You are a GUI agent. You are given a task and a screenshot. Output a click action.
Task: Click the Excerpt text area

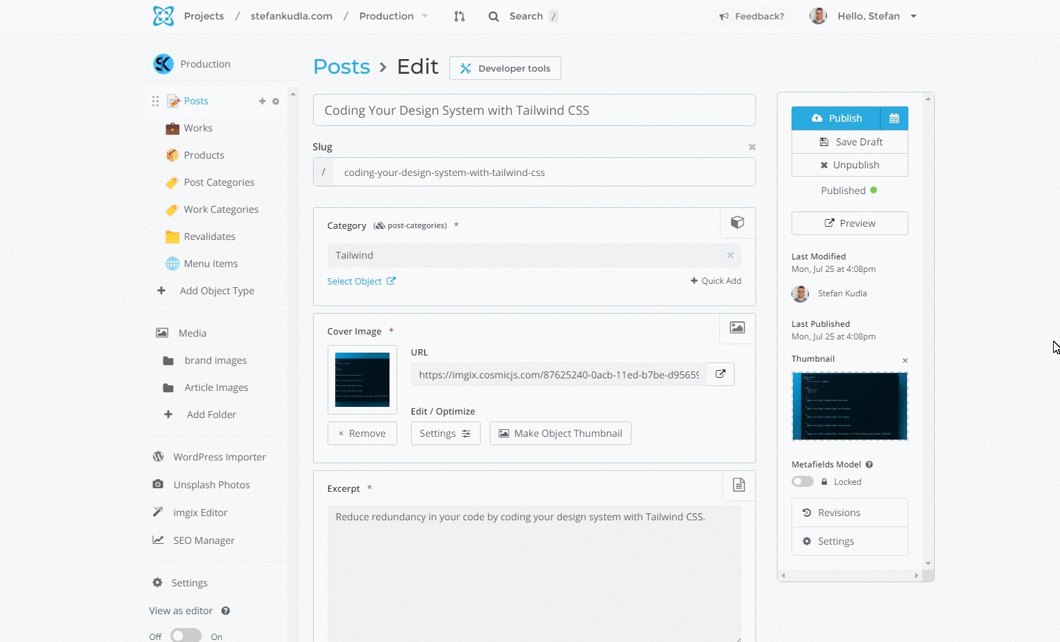point(534,574)
